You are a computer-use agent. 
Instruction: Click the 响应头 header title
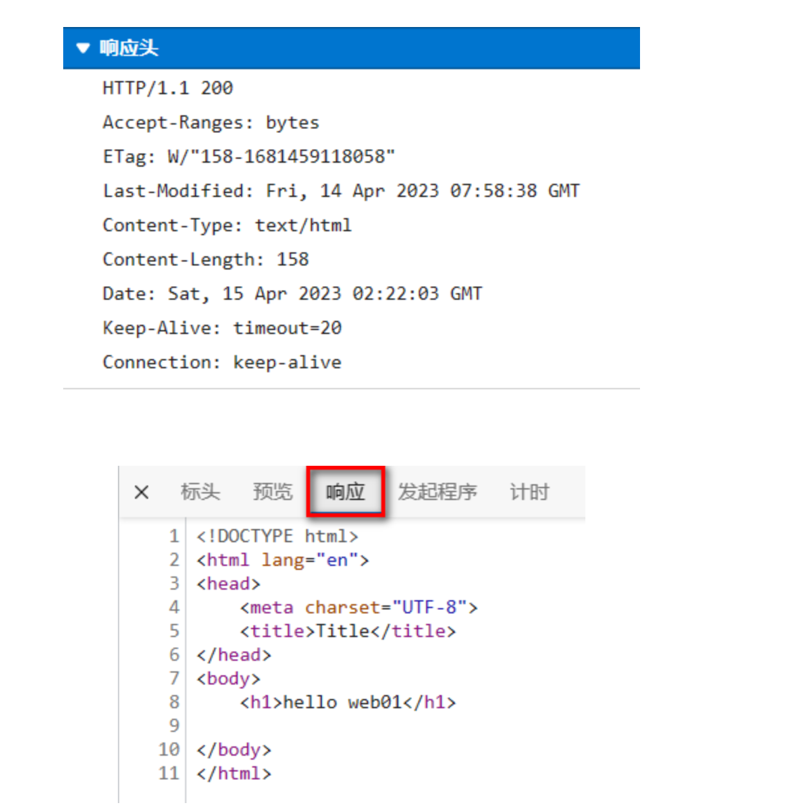(129, 48)
